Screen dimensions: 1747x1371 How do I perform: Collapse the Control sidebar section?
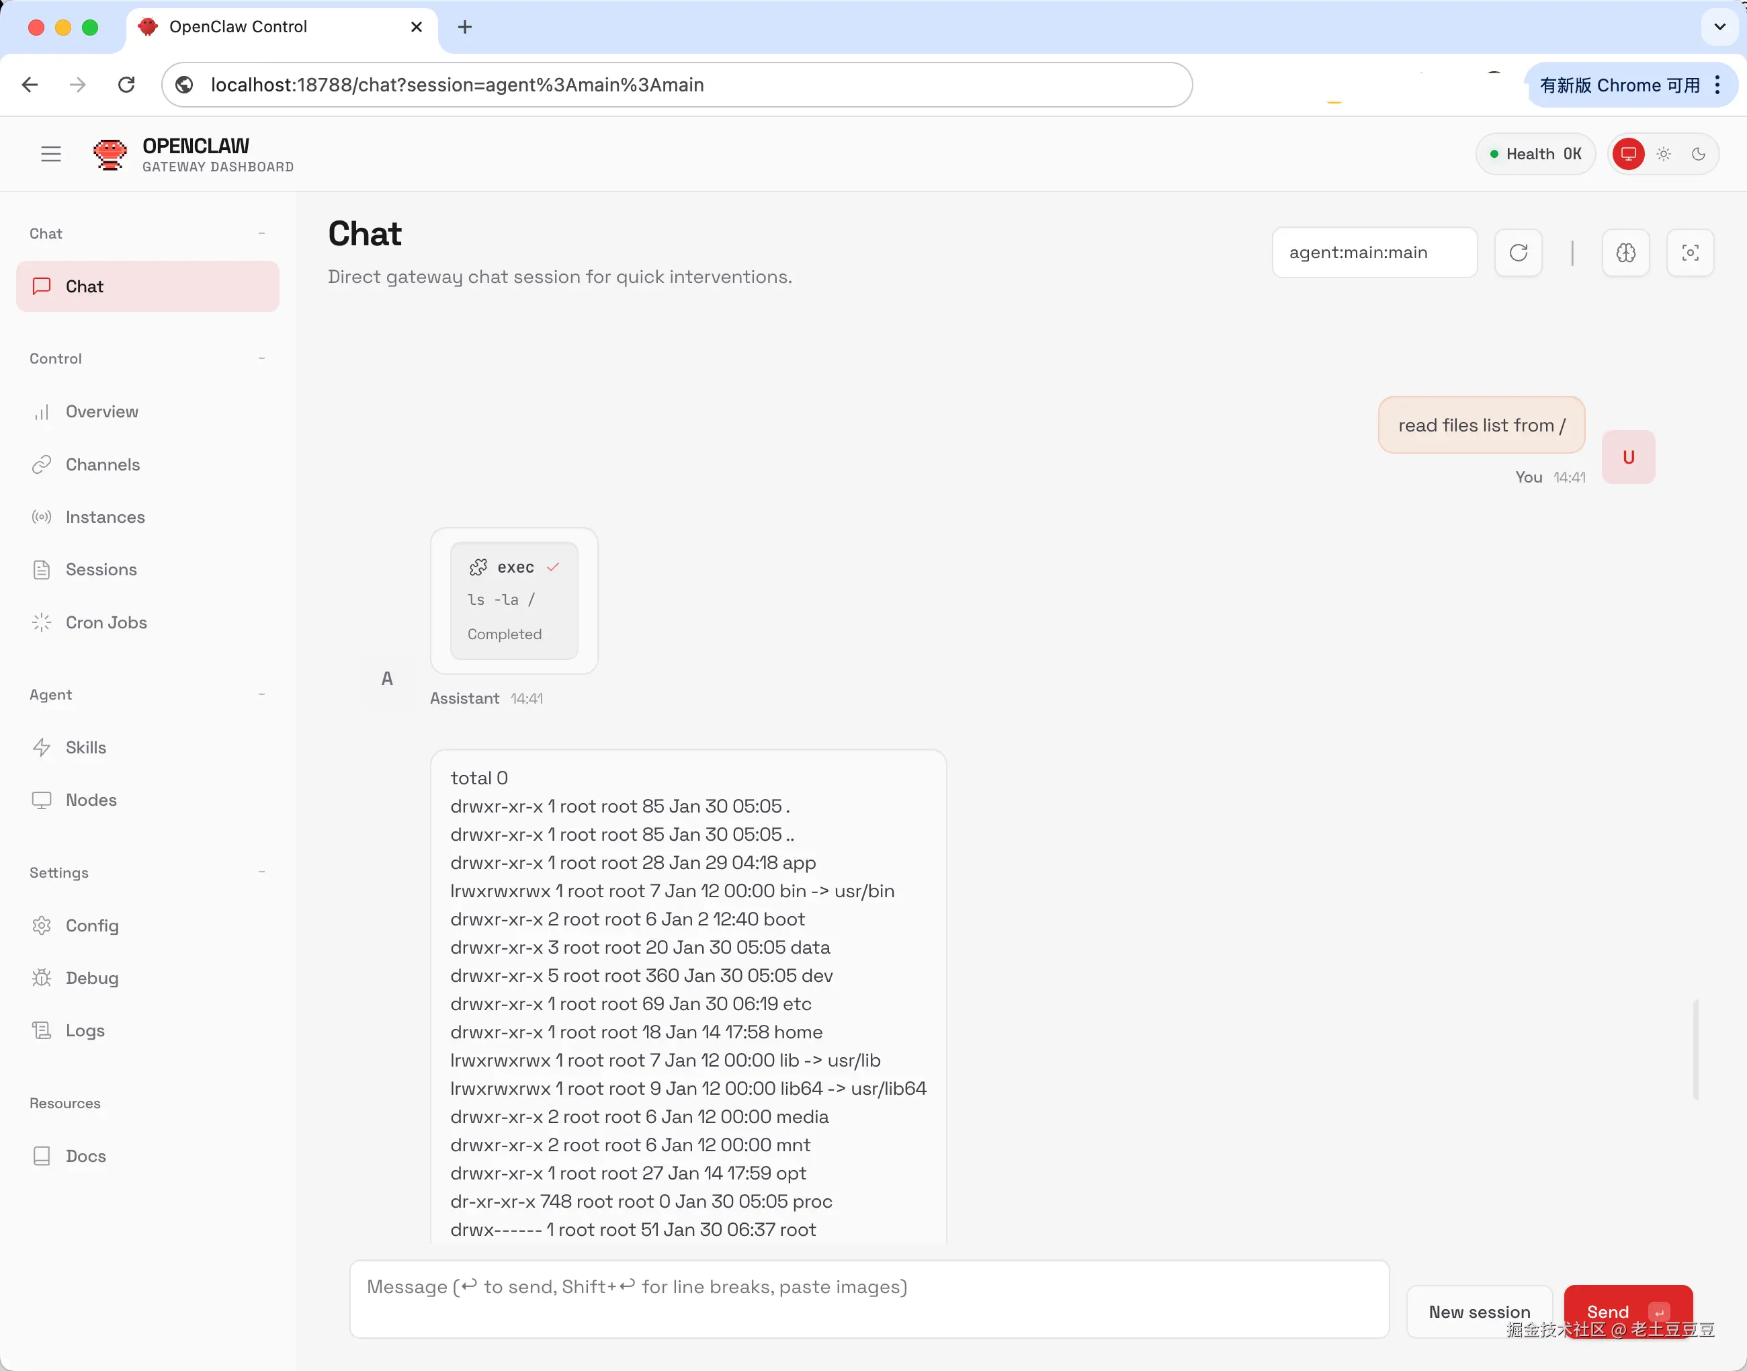pos(261,358)
